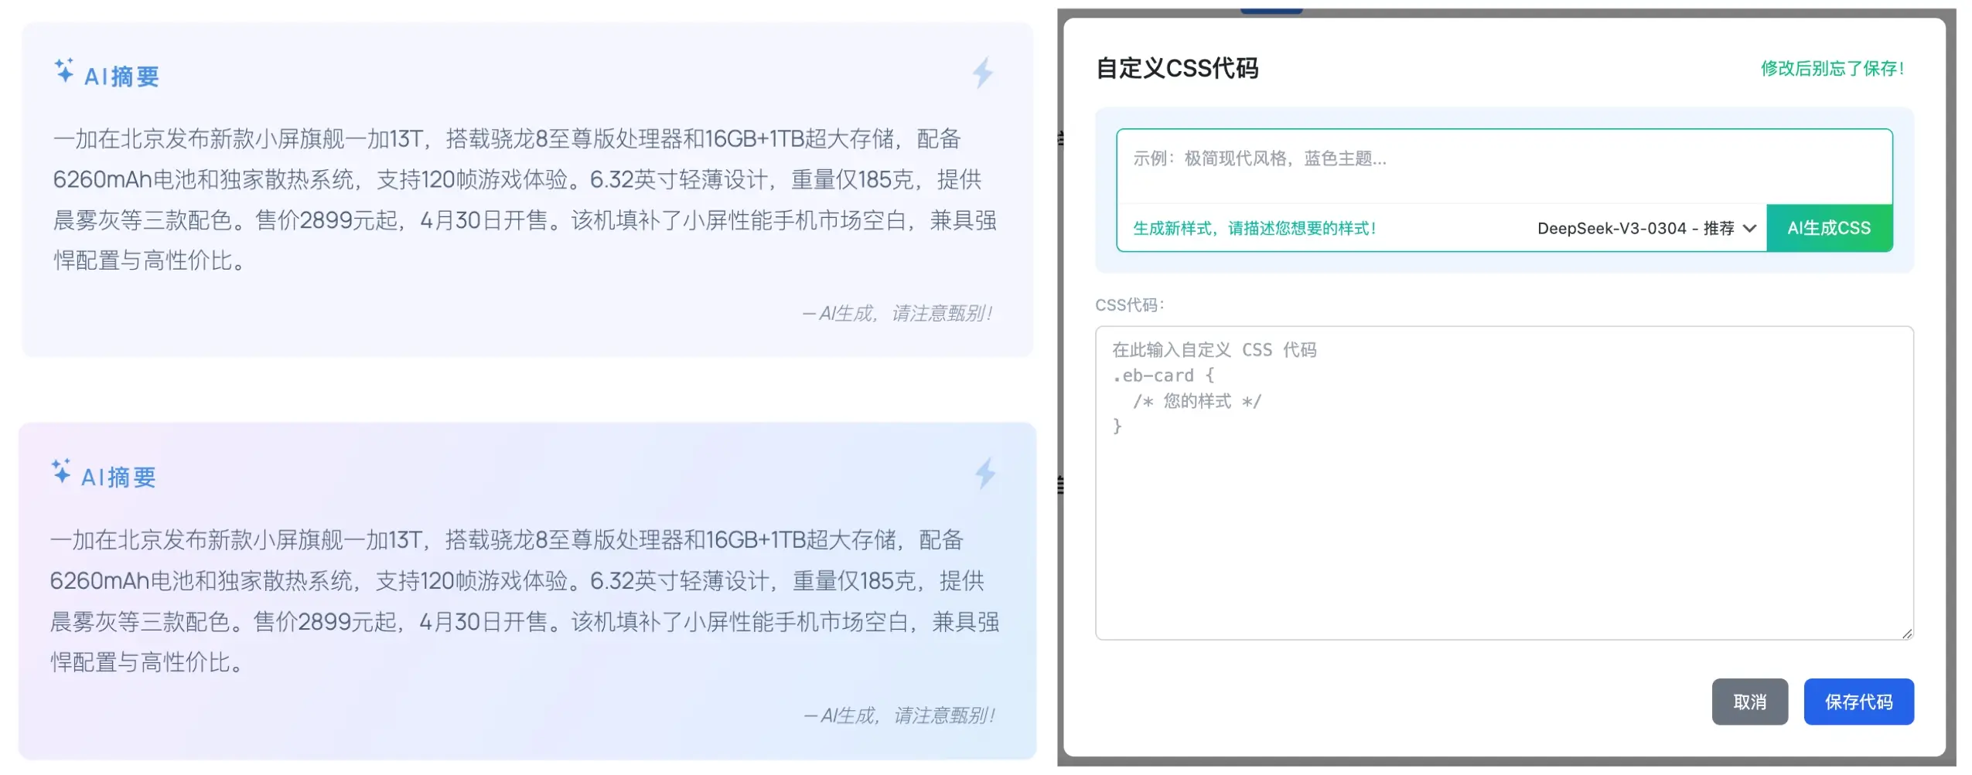1972x775 pixels.
Task: Click the —AI生成，请注意甄别! note in top card
Action: 897,313
